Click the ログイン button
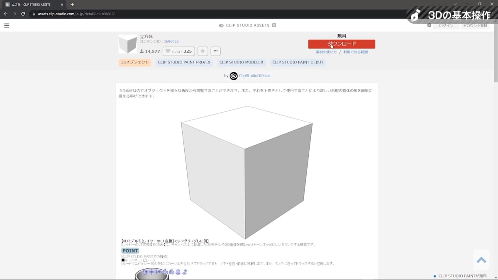The height and width of the screenshot is (280, 498). coord(446,26)
